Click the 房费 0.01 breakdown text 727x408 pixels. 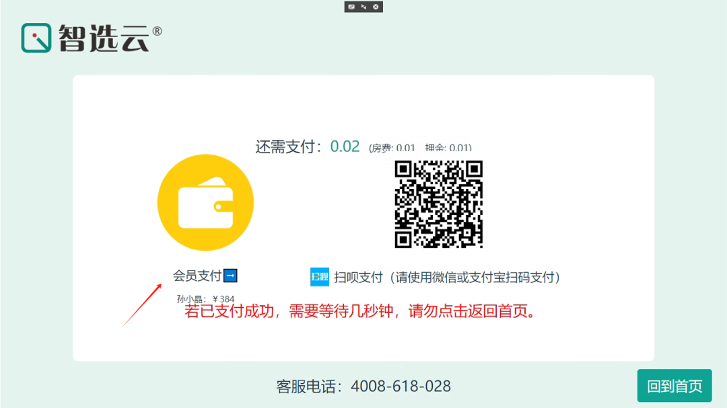click(392, 148)
